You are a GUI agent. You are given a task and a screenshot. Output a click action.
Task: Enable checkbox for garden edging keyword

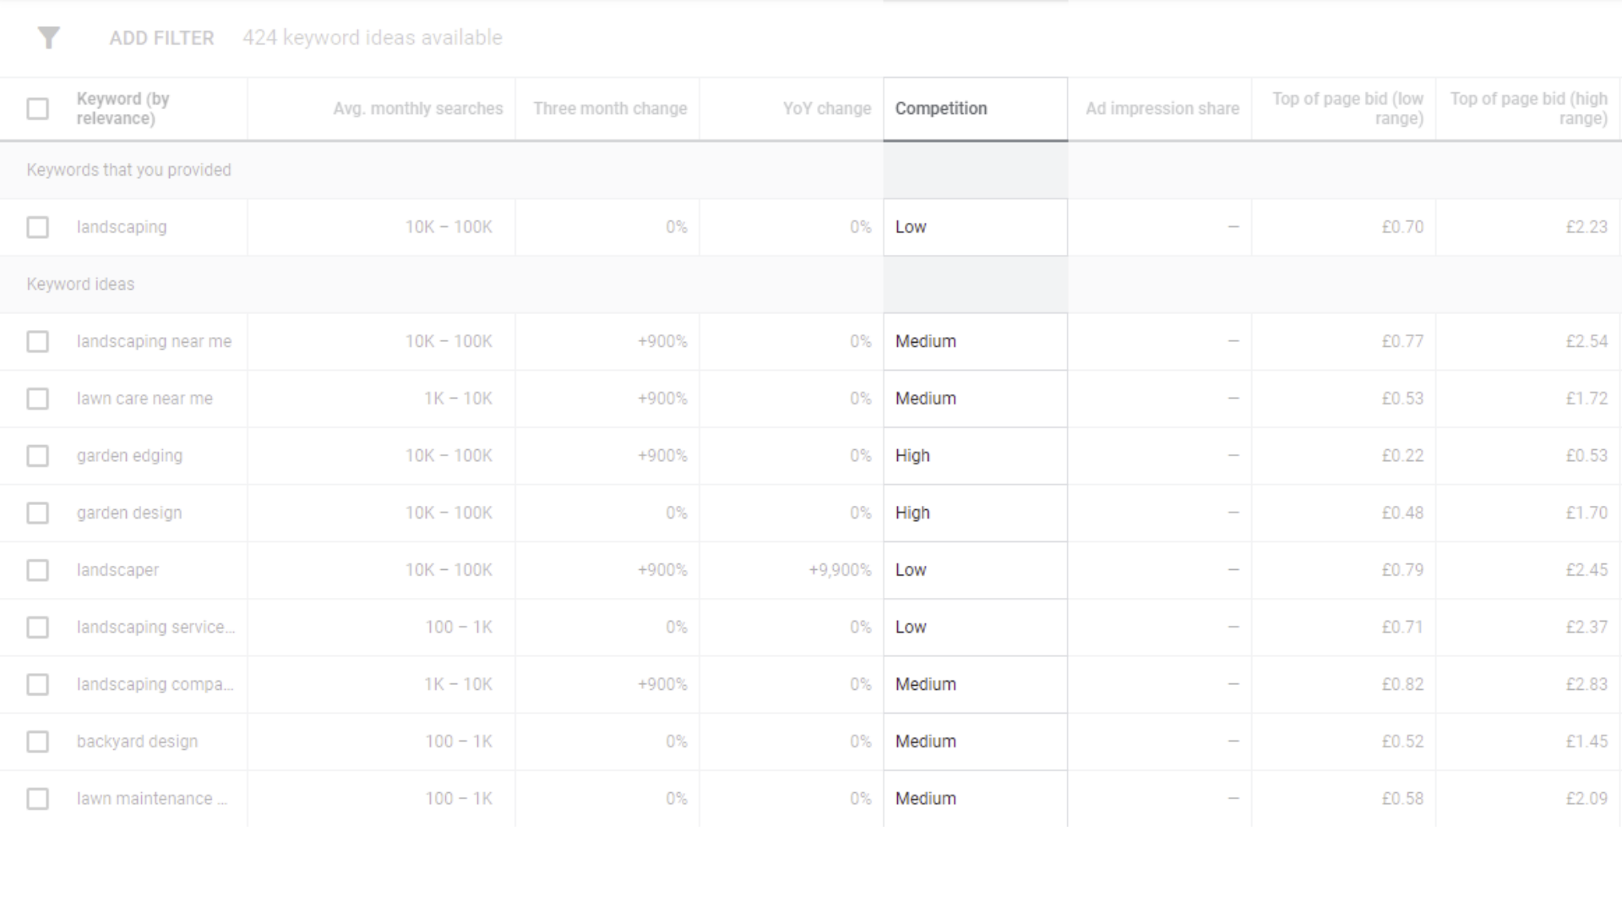[x=38, y=455]
